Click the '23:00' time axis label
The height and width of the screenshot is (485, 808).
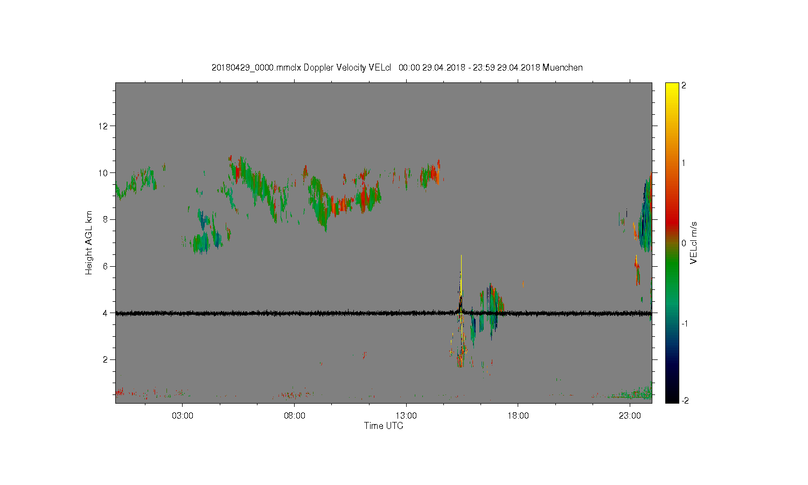coord(630,416)
